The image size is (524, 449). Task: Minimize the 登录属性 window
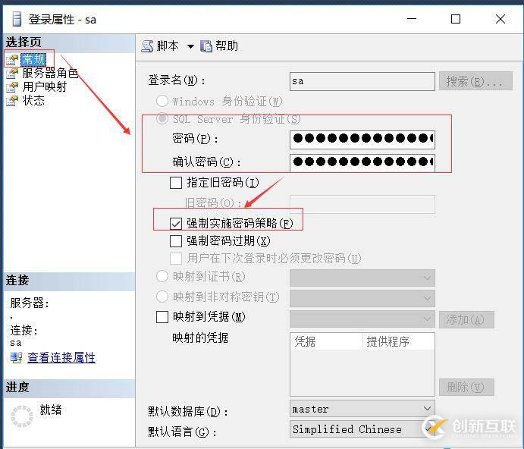pyautogui.click(x=412, y=19)
